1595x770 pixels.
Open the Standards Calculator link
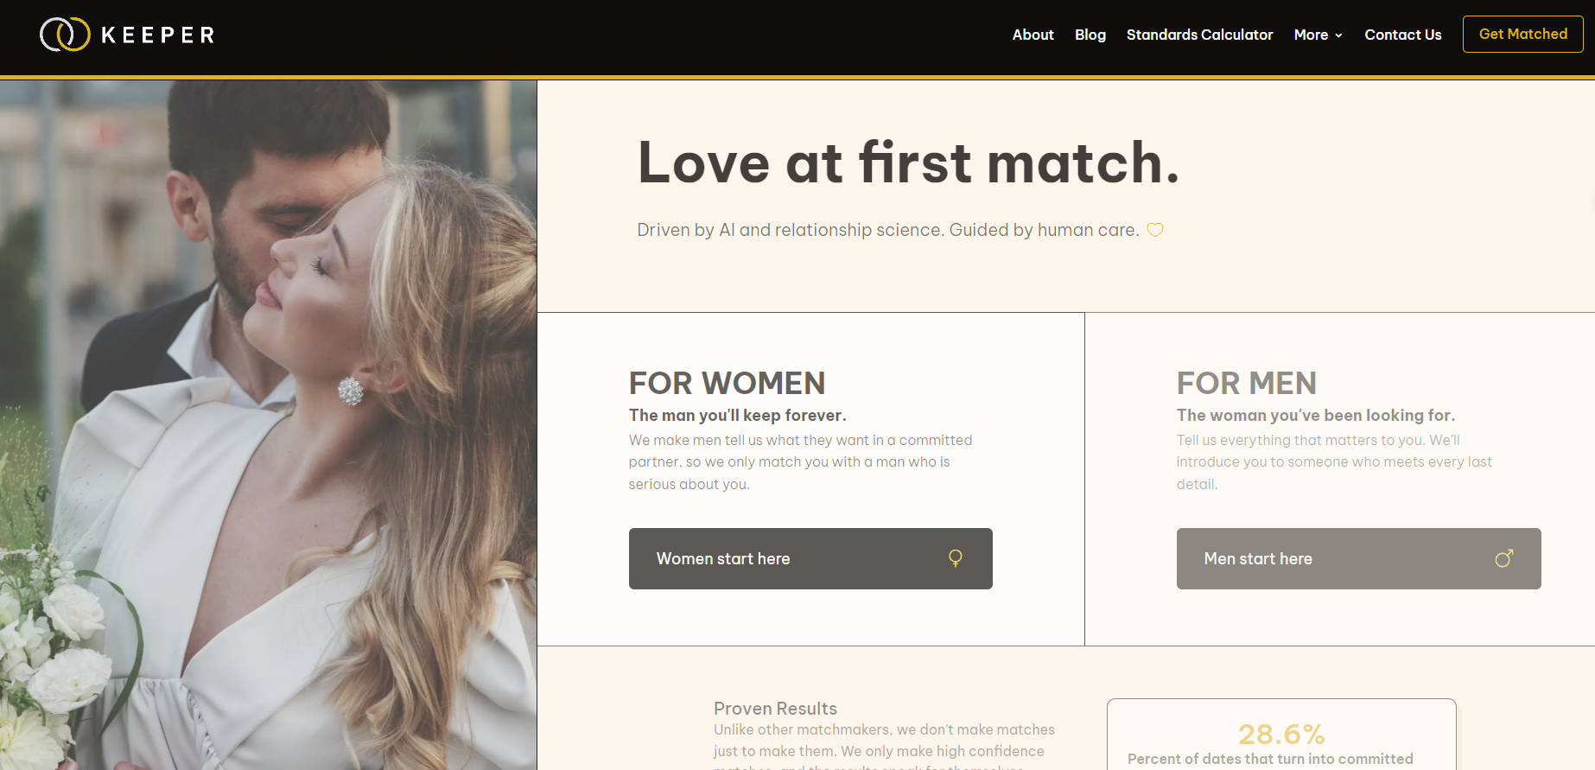(1199, 35)
